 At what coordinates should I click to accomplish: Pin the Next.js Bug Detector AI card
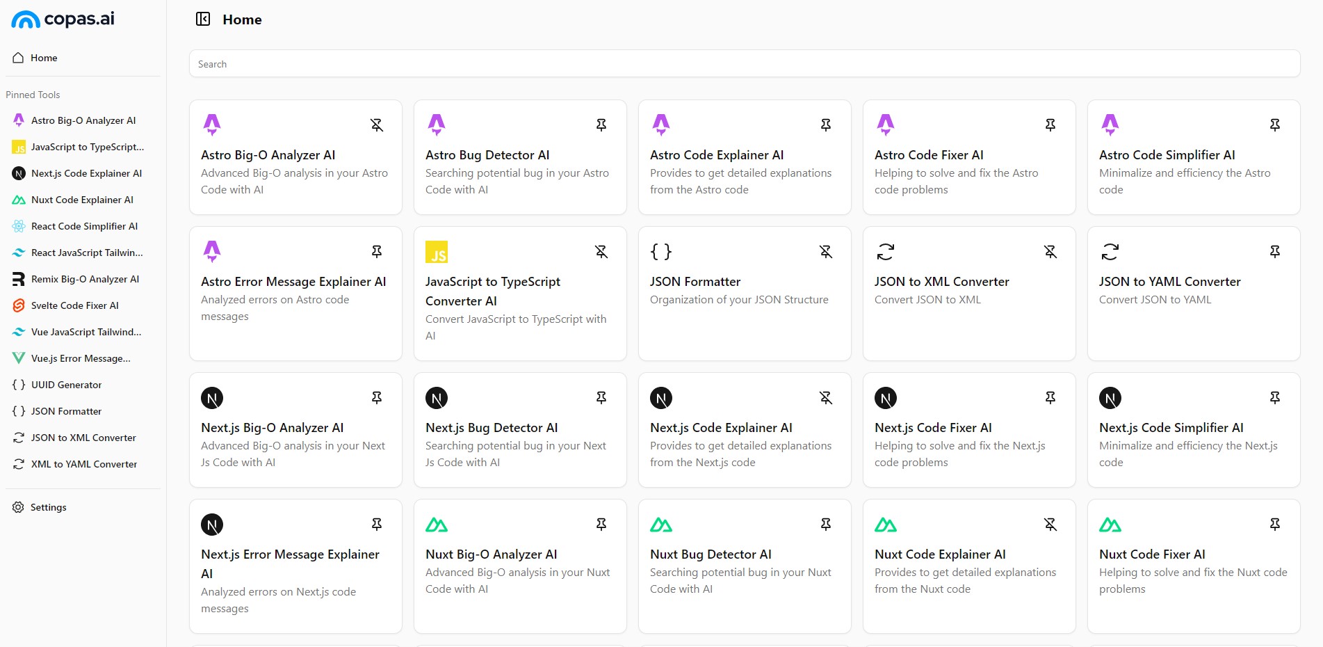601,398
